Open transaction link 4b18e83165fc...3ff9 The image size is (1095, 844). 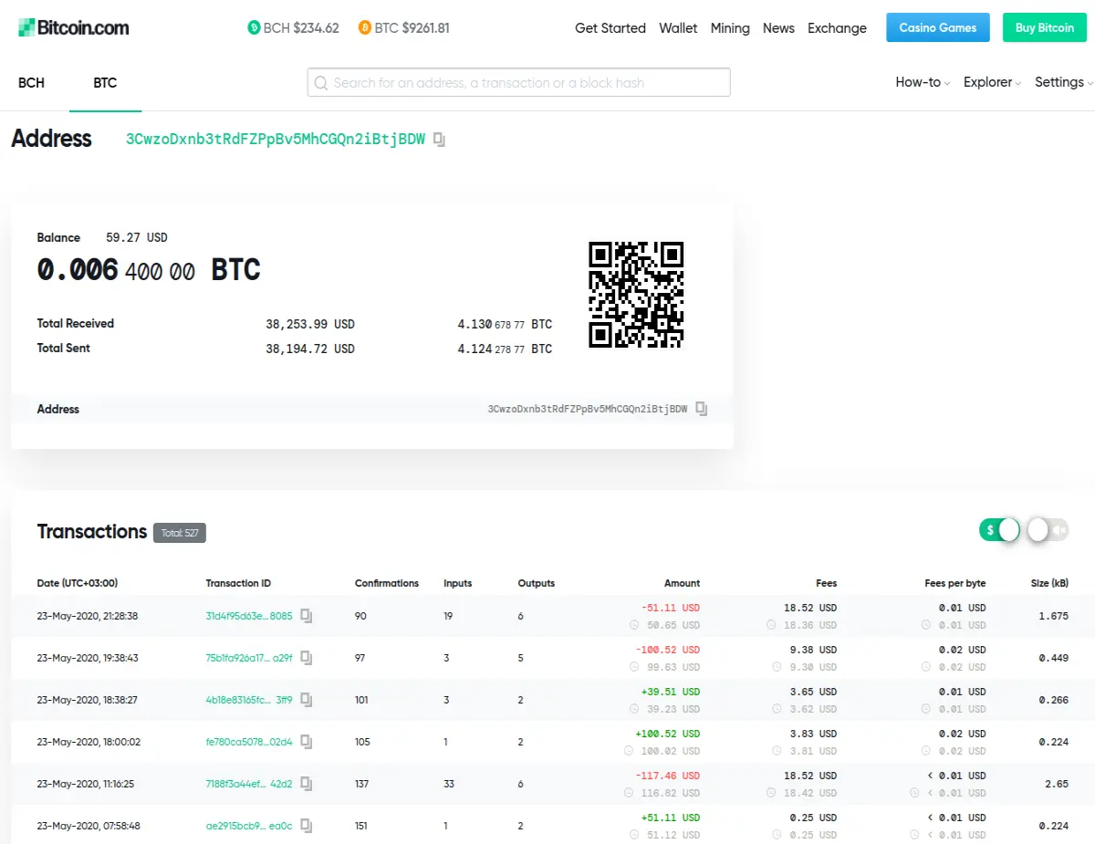pos(249,700)
